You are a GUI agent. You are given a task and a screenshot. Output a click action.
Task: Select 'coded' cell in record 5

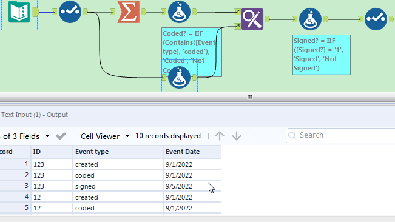pyautogui.click(x=118, y=208)
